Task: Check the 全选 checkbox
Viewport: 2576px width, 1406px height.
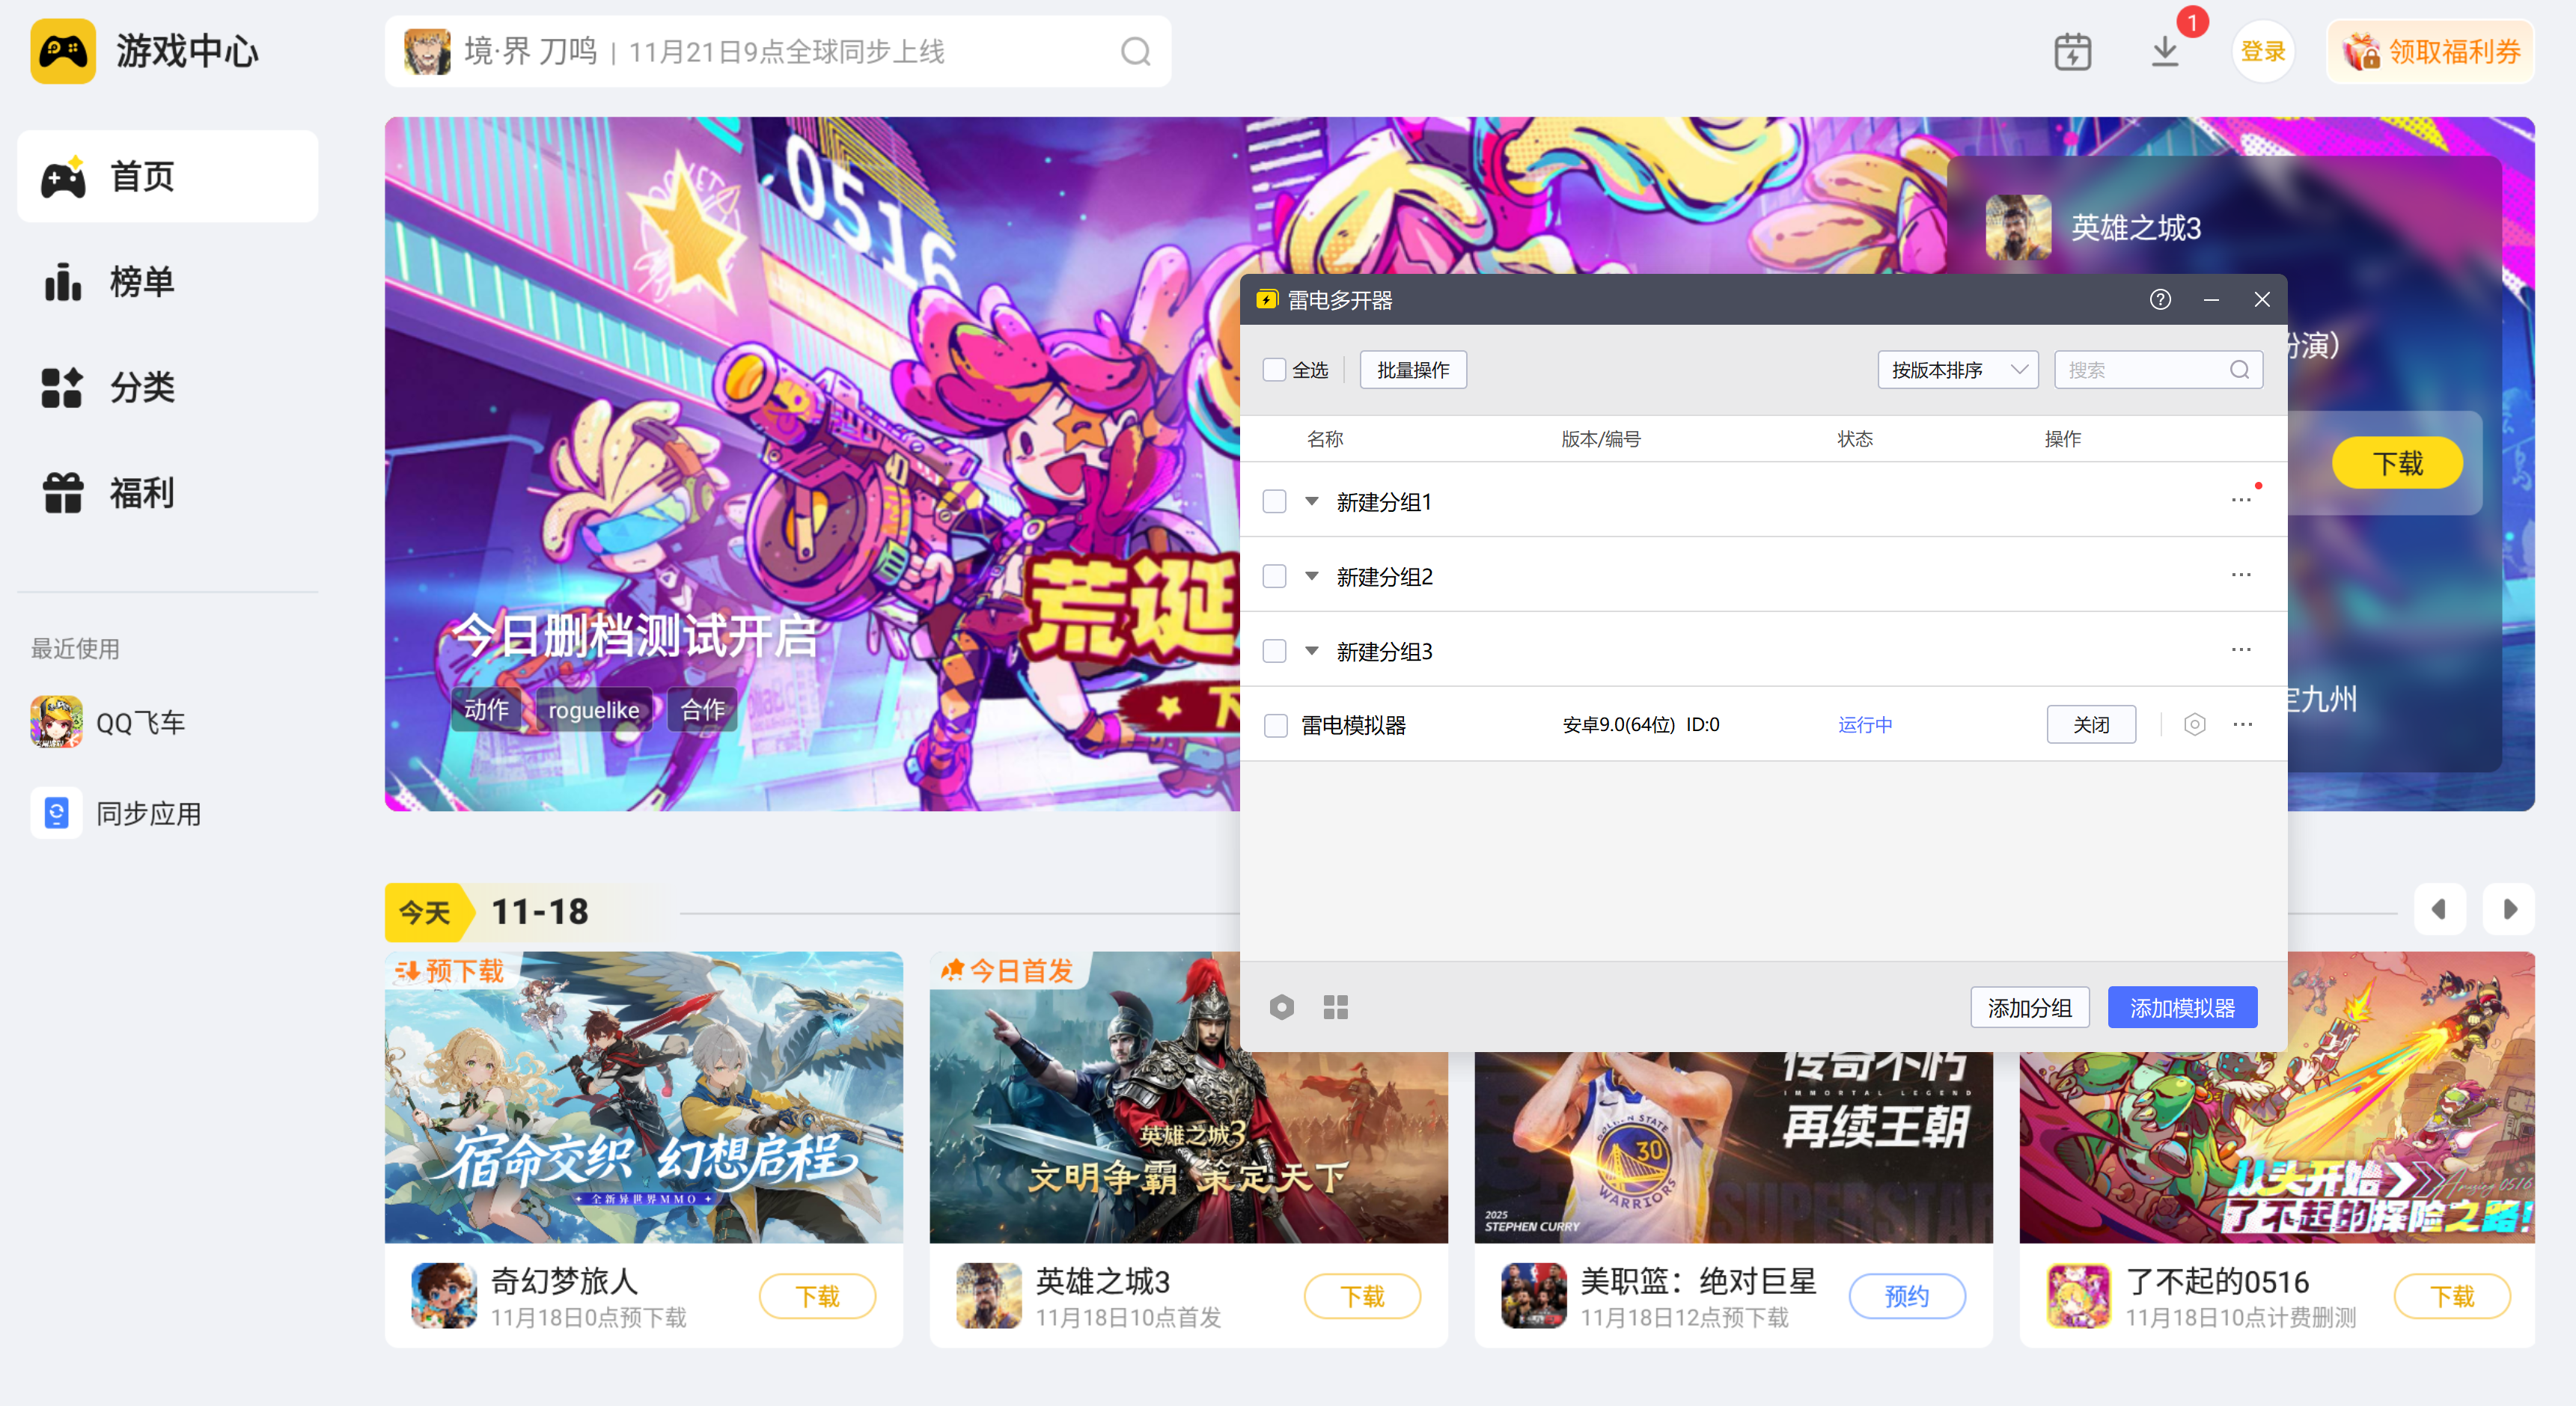Action: tap(1274, 370)
